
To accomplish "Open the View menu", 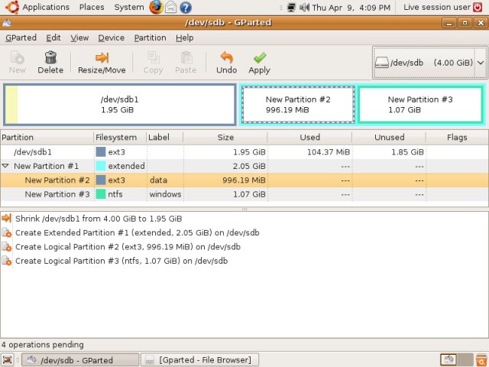I will pyautogui.click(x=79, y=37).
